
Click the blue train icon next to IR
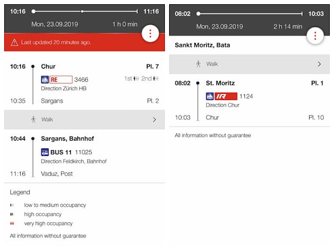pos(210,96)
